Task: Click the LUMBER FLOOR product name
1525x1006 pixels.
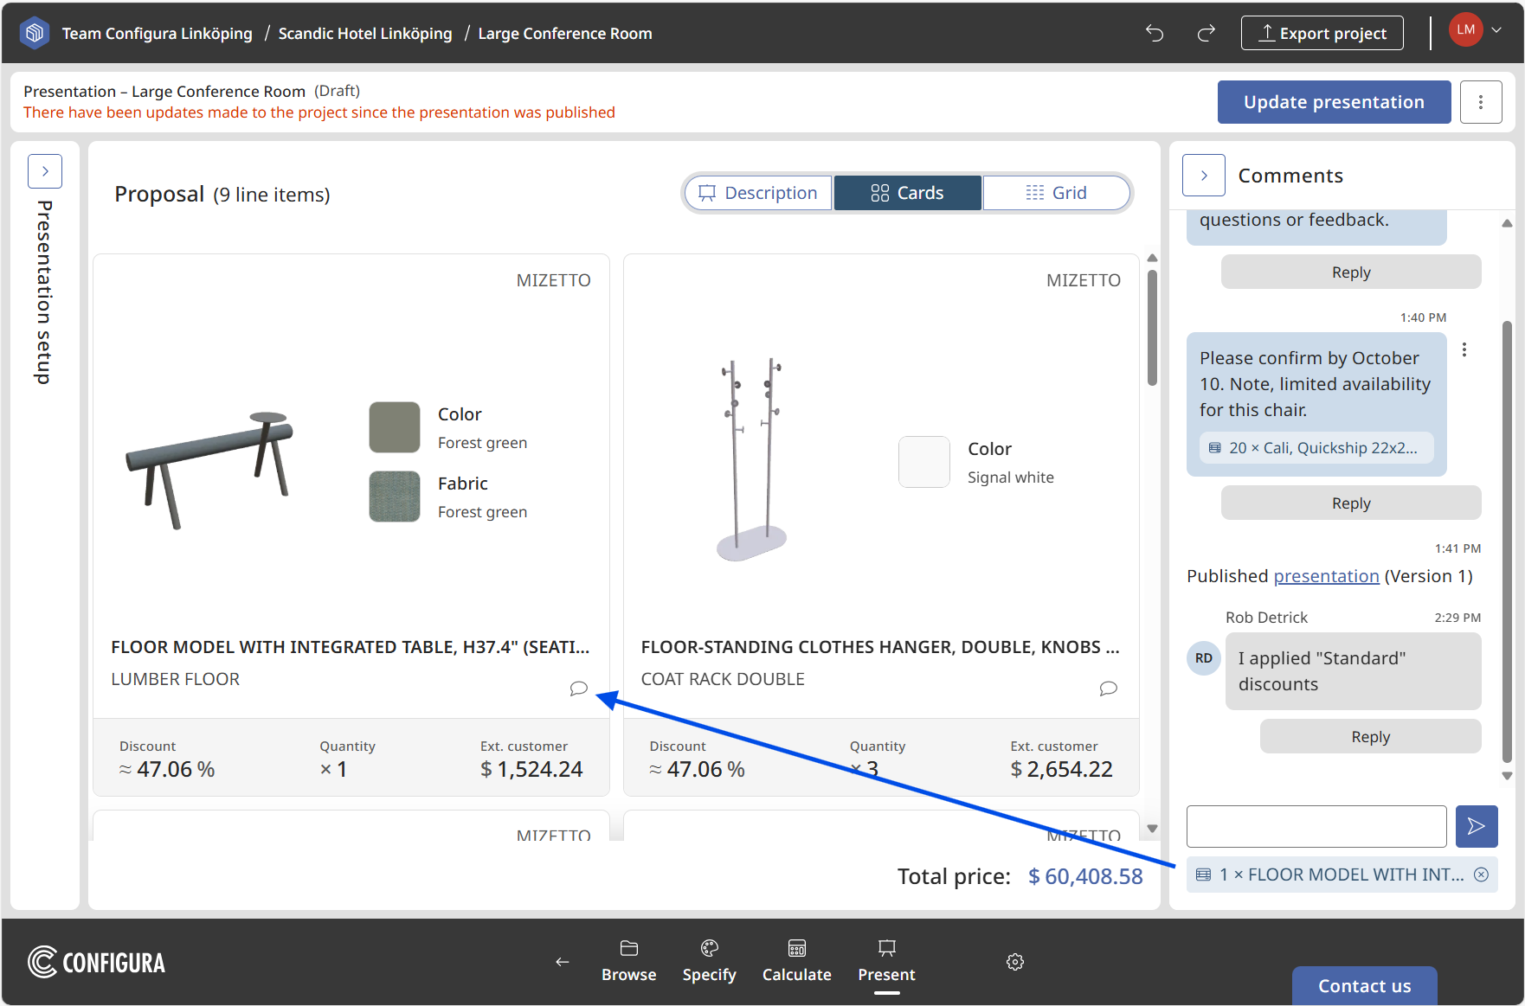Action: click(x=176, y=679)
